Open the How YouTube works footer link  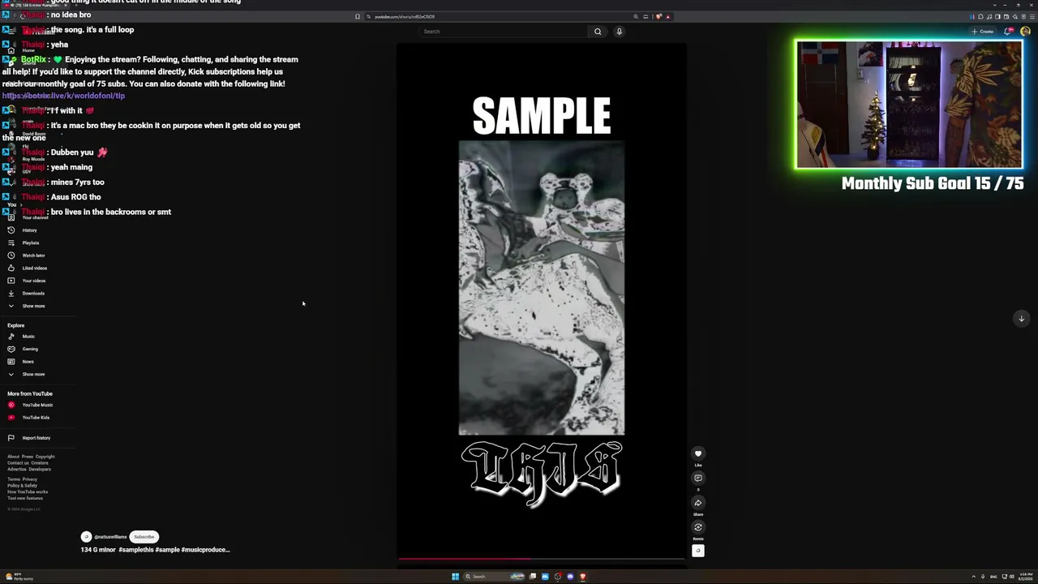[28, 492]
